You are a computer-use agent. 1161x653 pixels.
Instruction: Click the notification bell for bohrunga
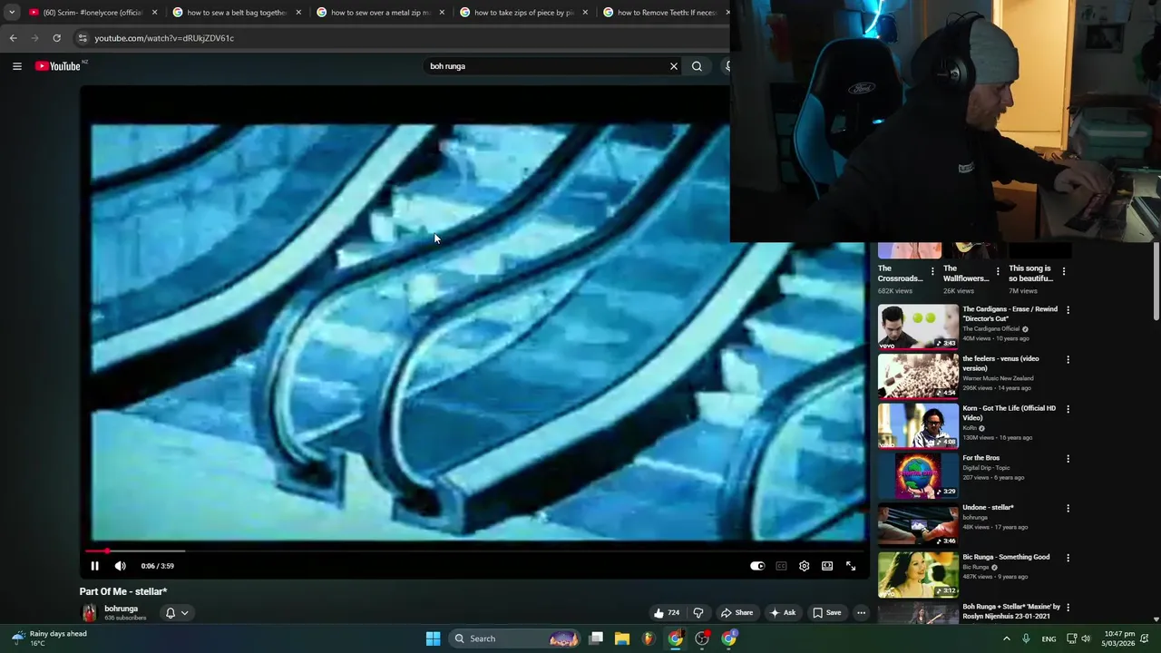tap(170, 613)
